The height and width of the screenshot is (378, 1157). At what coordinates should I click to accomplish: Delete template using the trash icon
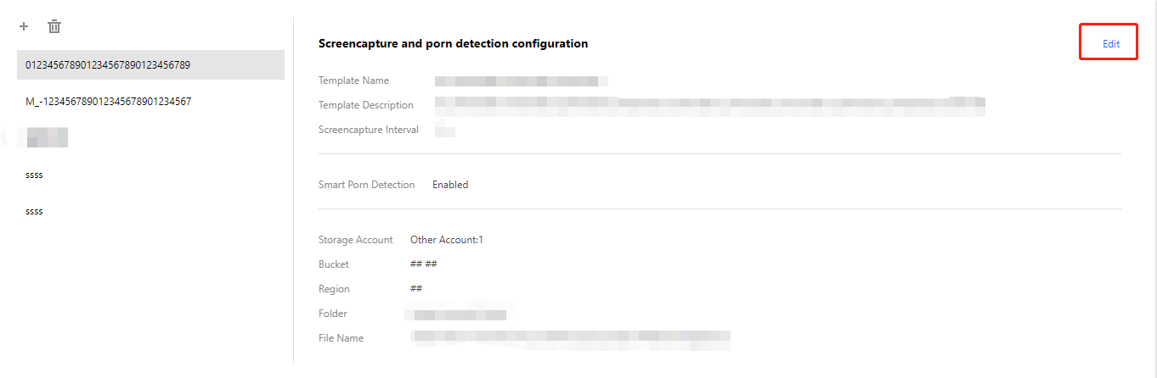pyautogui.click(x=54, y=26)
